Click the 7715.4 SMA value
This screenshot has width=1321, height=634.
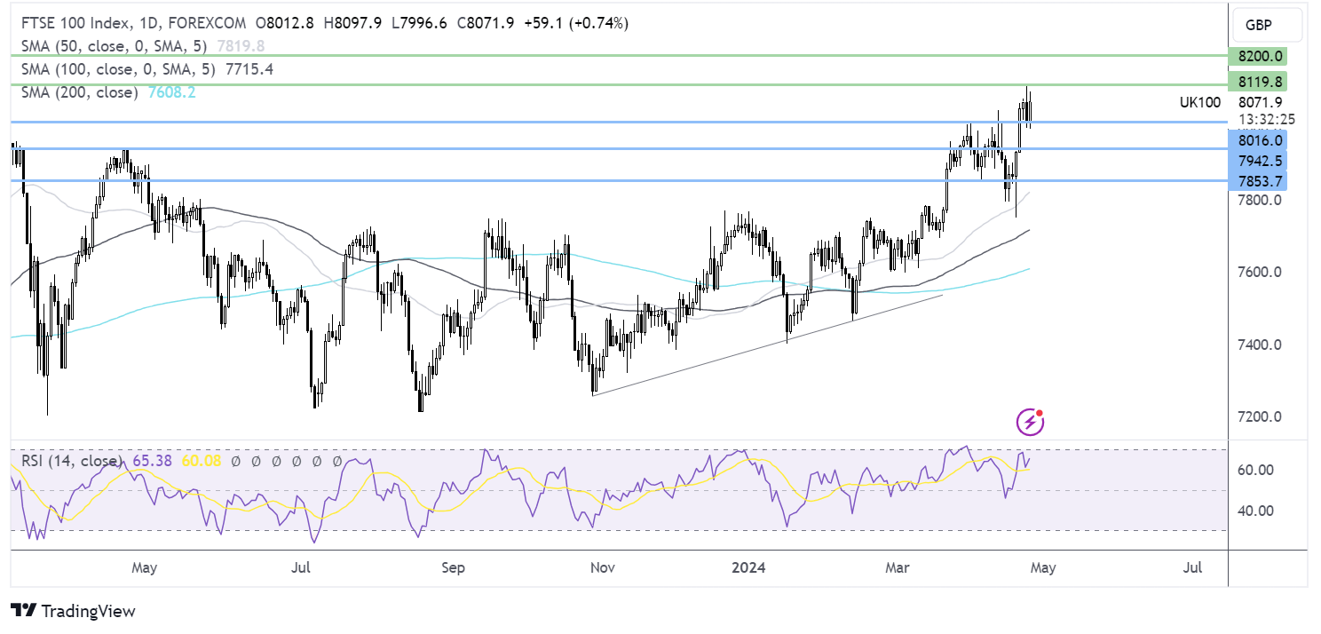(x=250, y=69)
